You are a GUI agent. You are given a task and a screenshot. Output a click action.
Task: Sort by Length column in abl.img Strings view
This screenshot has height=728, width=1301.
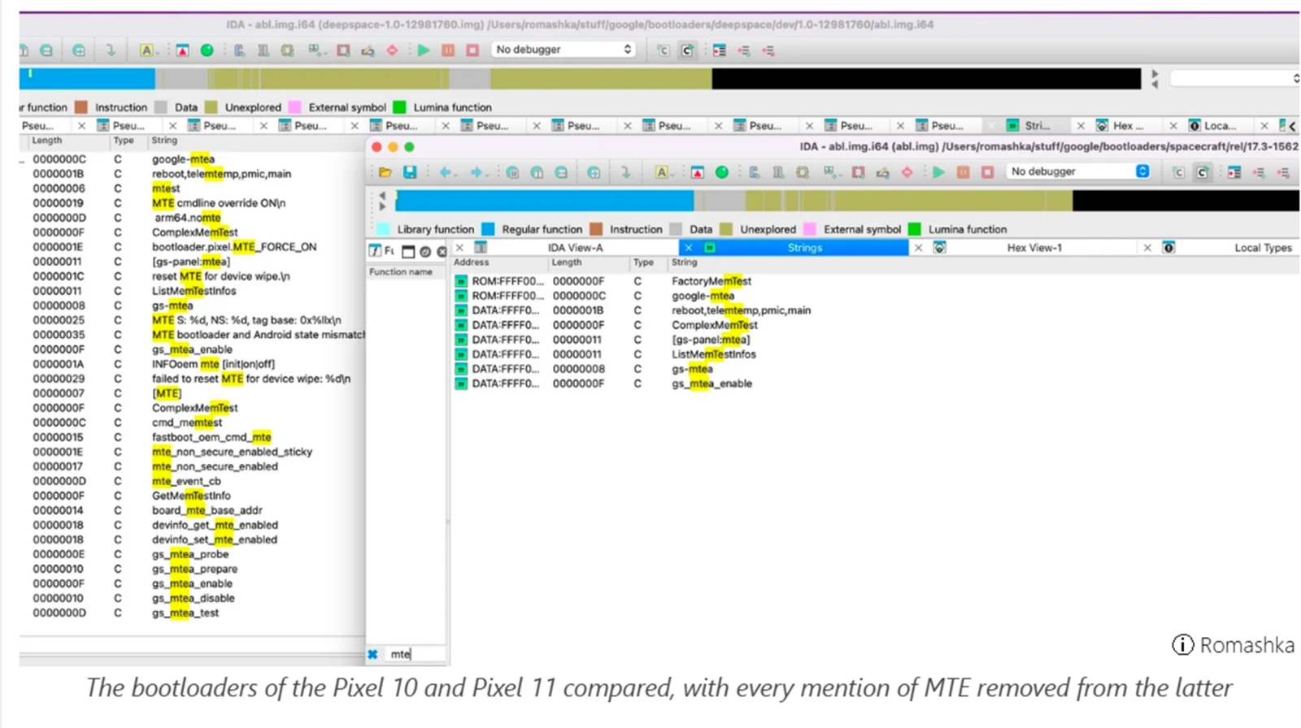point(590,262)
